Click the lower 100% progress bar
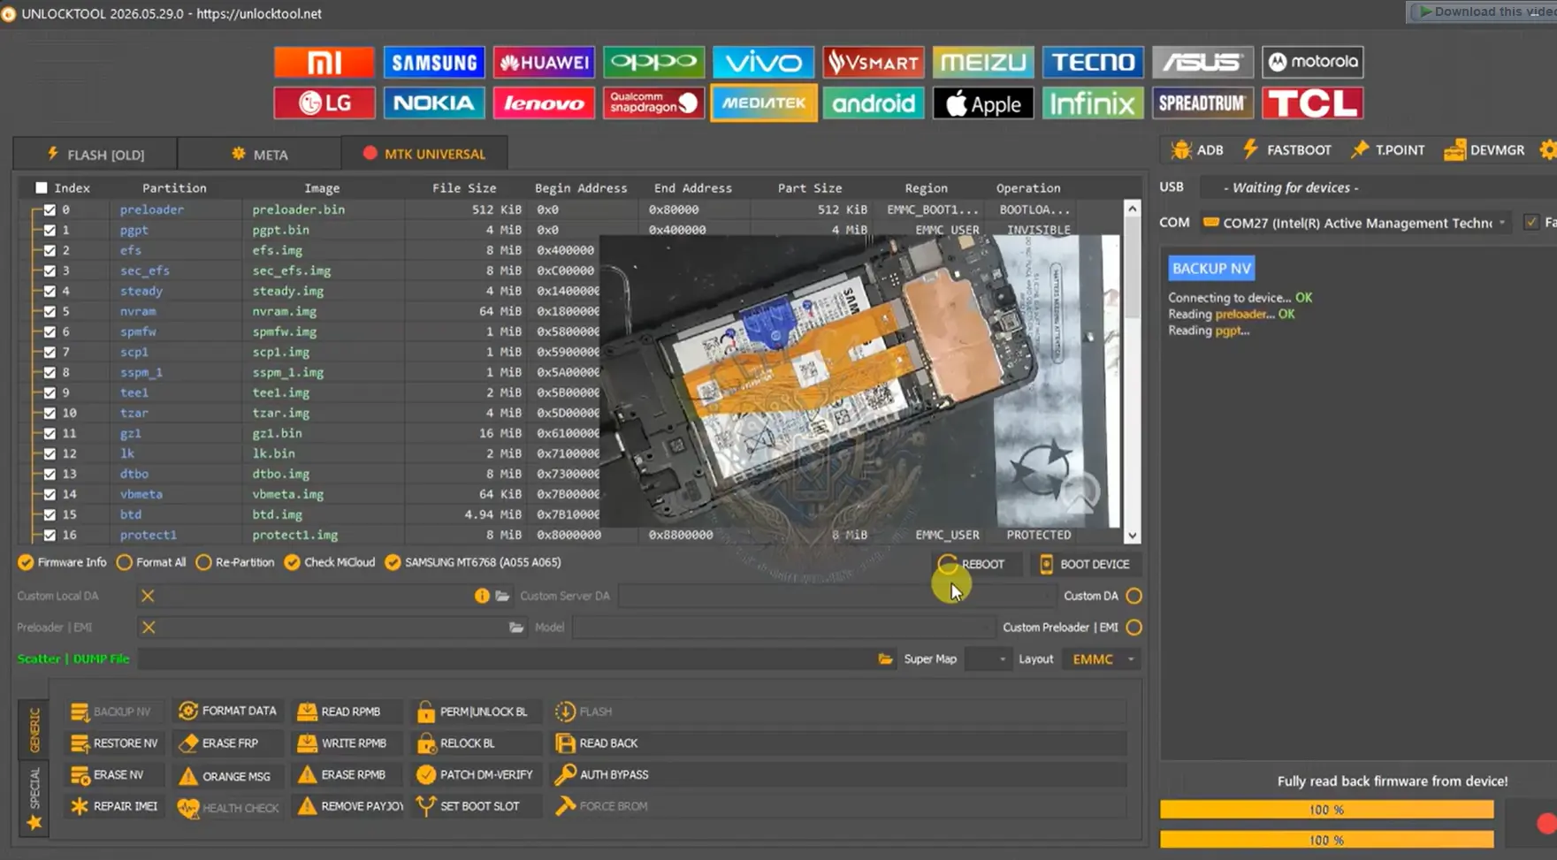Image resolution: width=1557 pixels, height=860 pixels. (1326, 840)
